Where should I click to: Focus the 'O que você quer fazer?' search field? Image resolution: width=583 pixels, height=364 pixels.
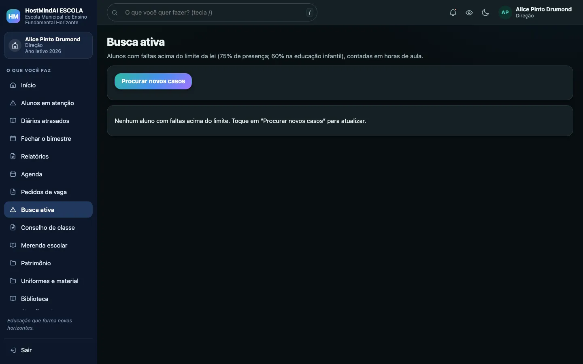point(212,13)
